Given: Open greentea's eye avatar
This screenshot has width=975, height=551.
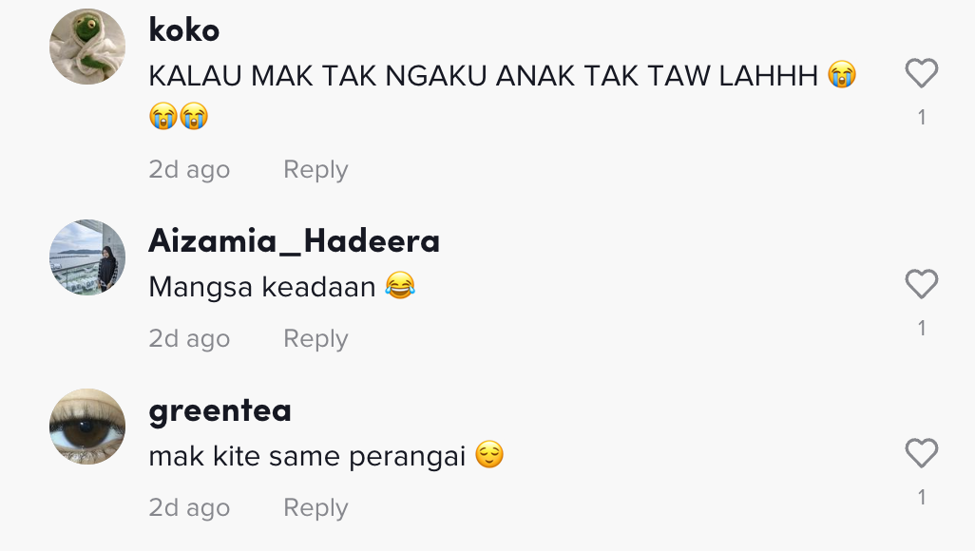Looking at the screenshot, I should [x=87, y=426].
